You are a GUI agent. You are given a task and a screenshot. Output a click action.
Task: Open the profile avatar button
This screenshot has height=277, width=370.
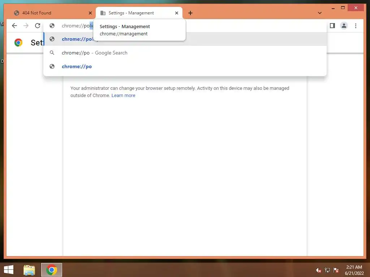[344, 26]
